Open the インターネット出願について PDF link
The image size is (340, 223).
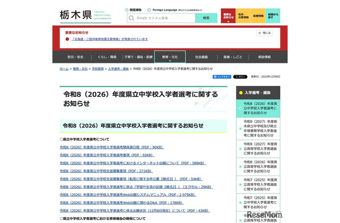pyautogui.click(x=133, y=163)
